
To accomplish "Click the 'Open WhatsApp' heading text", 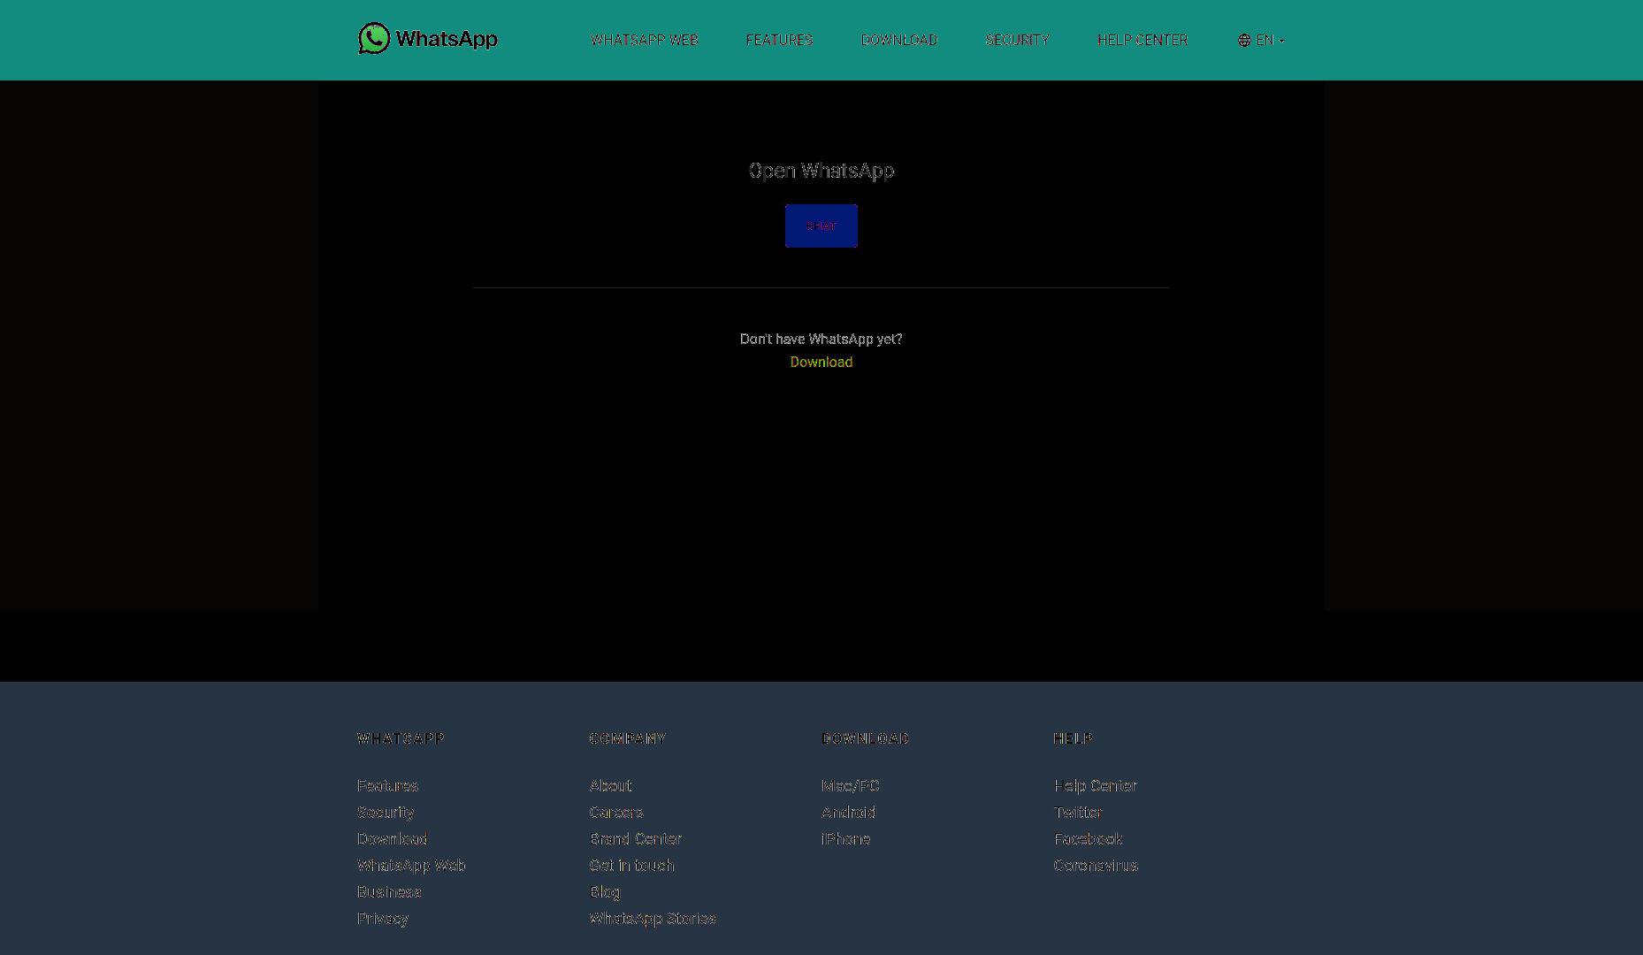I will tap(821, 171).
